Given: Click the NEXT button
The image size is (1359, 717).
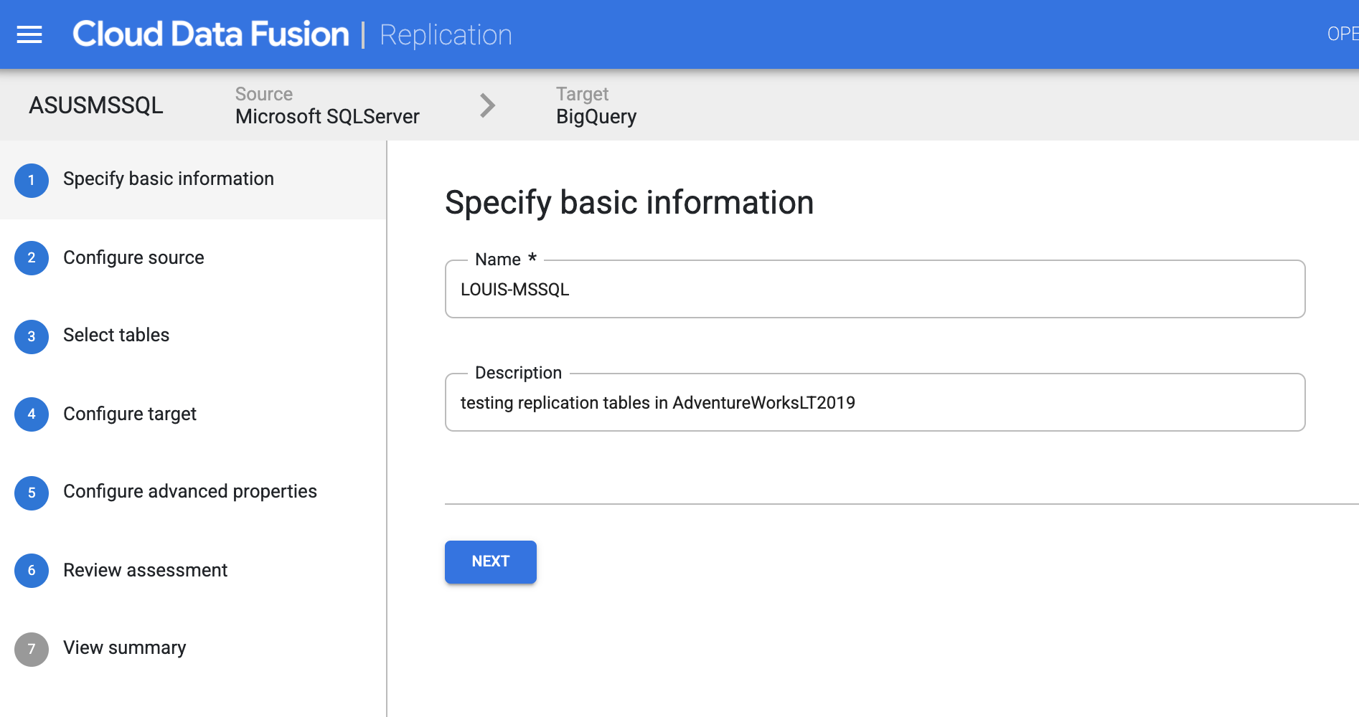Looking at the screenshot, I should (x=491, y=561).
